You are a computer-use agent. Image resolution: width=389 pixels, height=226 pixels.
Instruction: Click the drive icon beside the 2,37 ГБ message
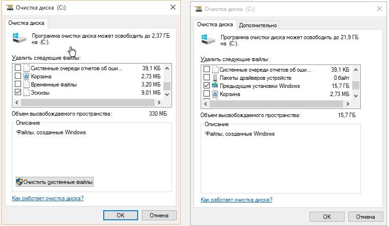coord(20,38)
